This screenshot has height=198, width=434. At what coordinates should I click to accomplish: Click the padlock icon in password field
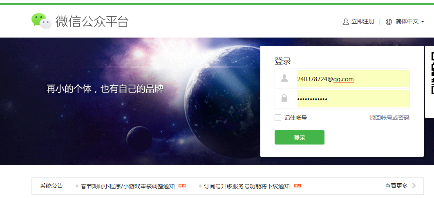[284, 98]
